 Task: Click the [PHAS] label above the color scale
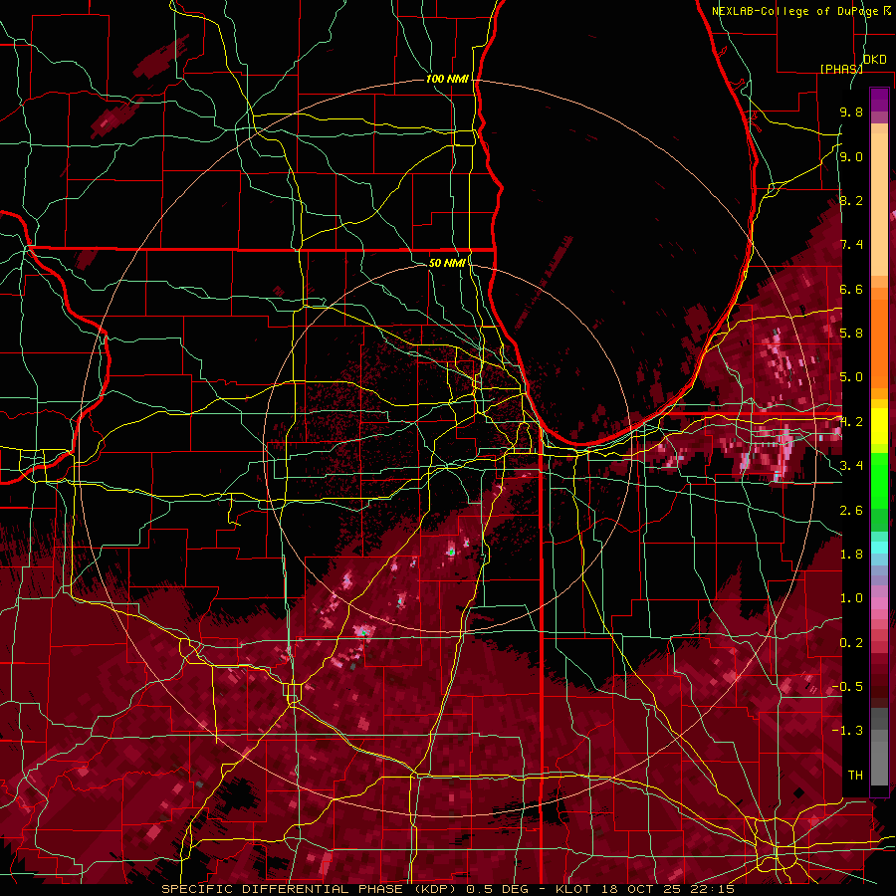pos(841,69)
